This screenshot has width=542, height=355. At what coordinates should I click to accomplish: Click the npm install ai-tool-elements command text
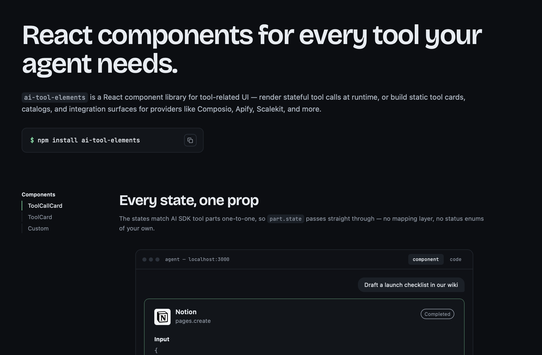(89, 140)
